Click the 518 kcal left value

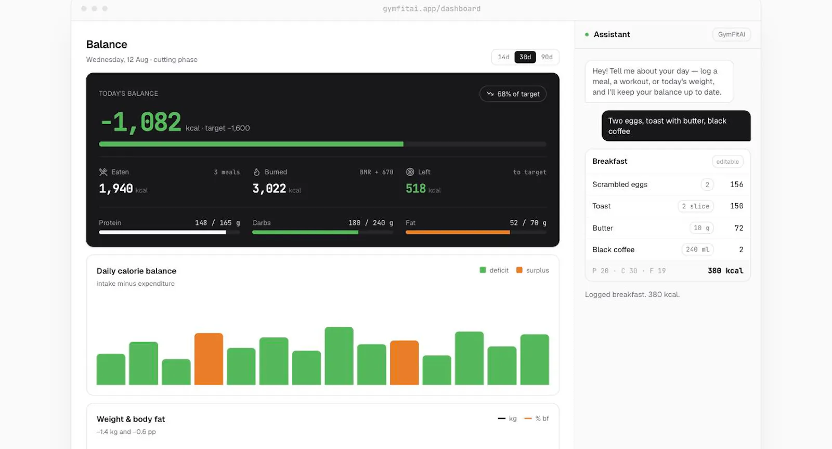423,189
